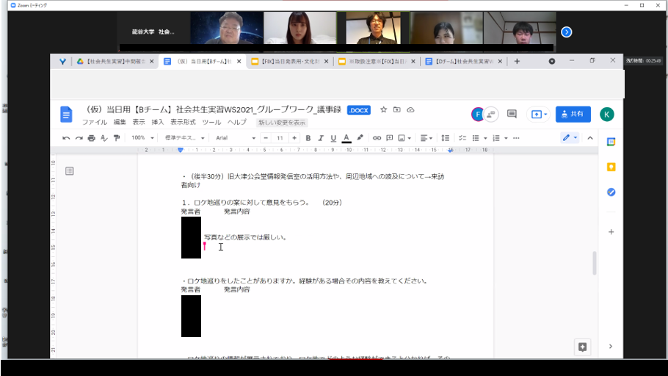Decrease font size with the minus button

[x=266, y=138]
